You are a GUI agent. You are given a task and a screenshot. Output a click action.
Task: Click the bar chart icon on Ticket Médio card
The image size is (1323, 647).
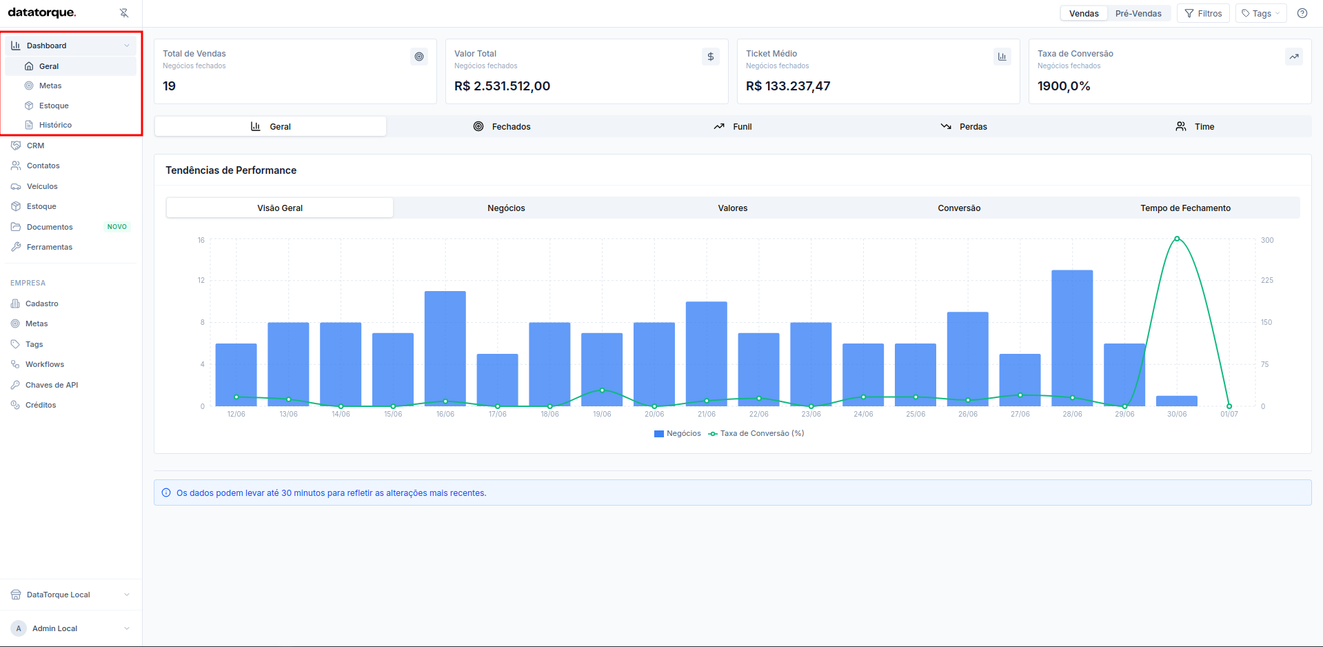click(1002, 57)
